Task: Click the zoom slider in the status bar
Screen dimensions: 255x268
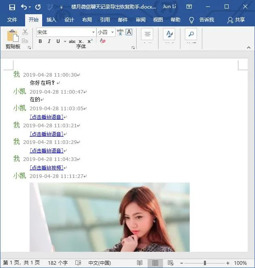Action: click(205, 263)
